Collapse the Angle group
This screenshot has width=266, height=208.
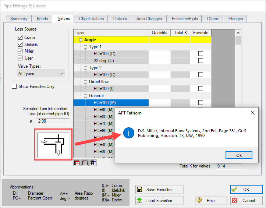[x=81, y=40]
